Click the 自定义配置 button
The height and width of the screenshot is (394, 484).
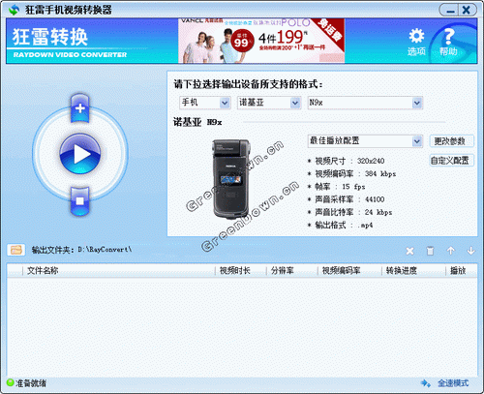click(451, 161)
